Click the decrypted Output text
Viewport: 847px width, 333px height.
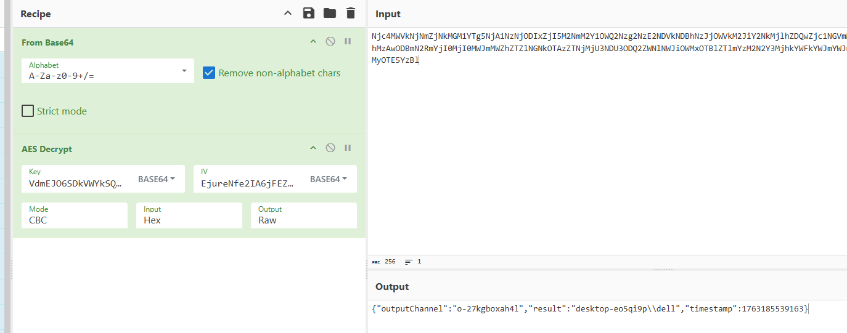589,308
